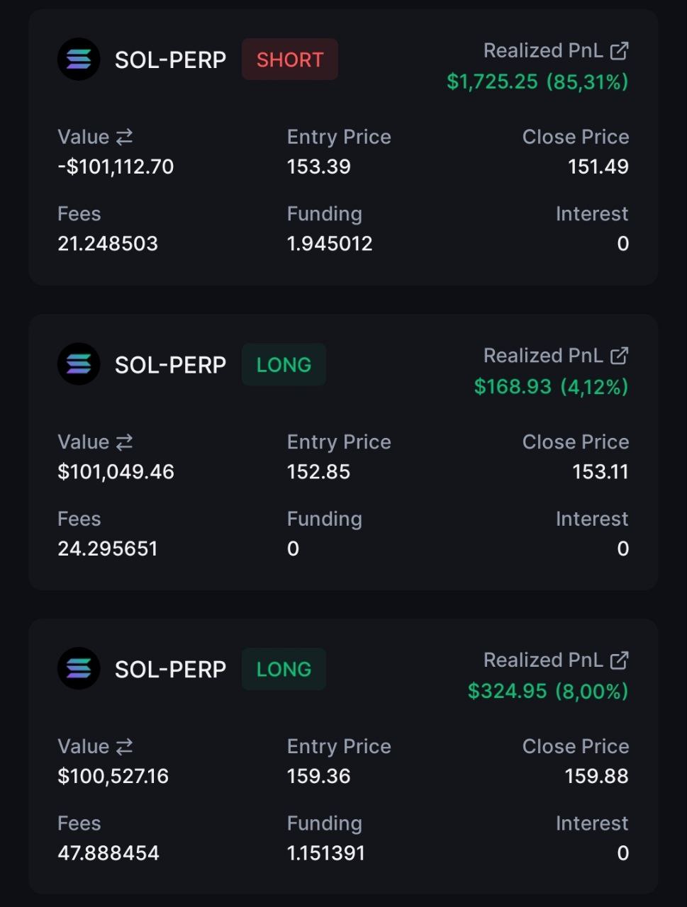The width and height of the screenshot is (687, 907).
Task: Open external link icon on $168.93 PnL card
Action: tap(619, 356)
